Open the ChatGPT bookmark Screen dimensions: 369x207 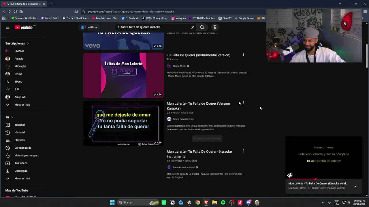click(x=225, y=18)
